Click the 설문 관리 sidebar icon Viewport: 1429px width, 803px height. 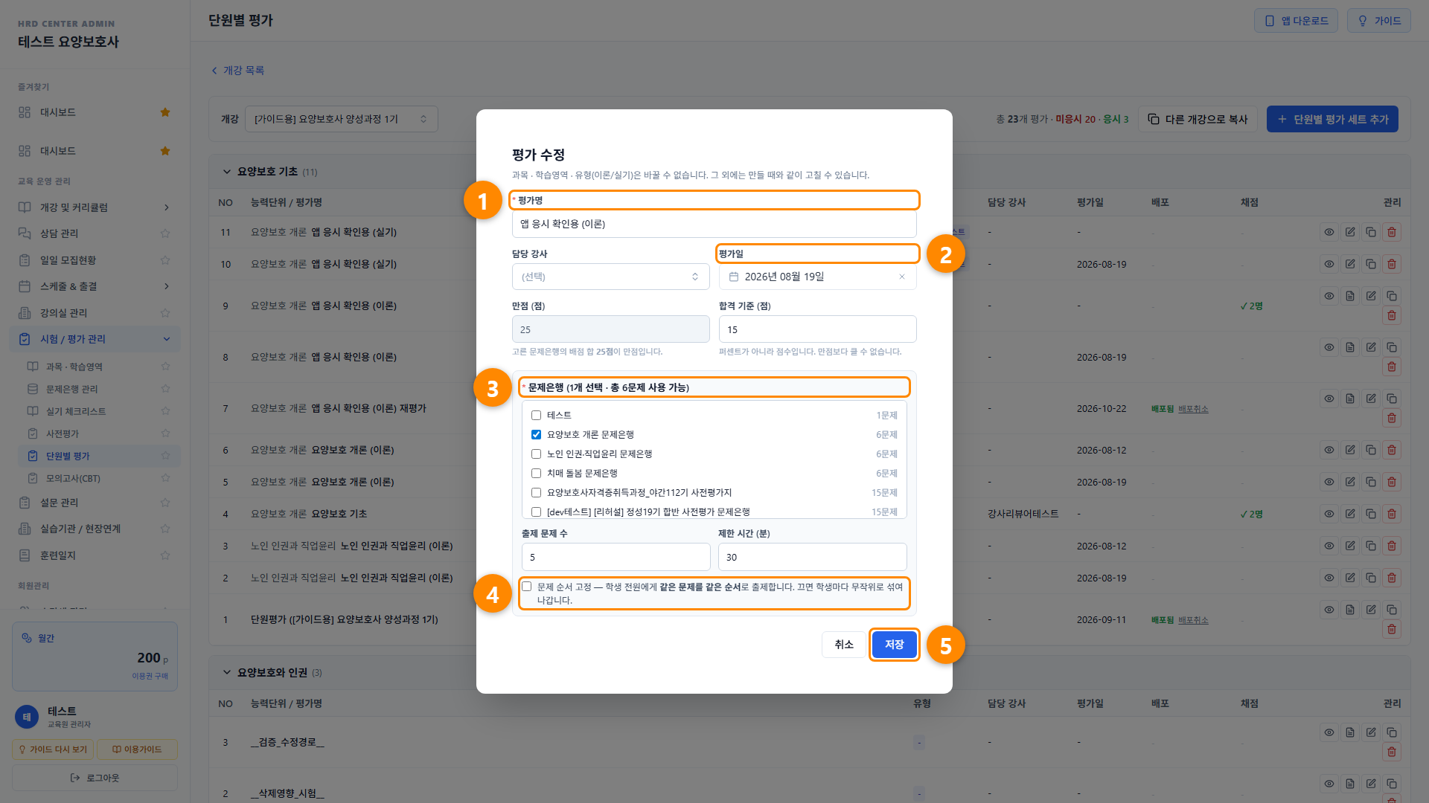pos(25,503)
